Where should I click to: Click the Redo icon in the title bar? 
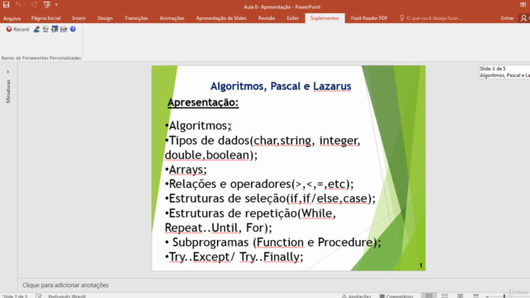click(35, 5)
